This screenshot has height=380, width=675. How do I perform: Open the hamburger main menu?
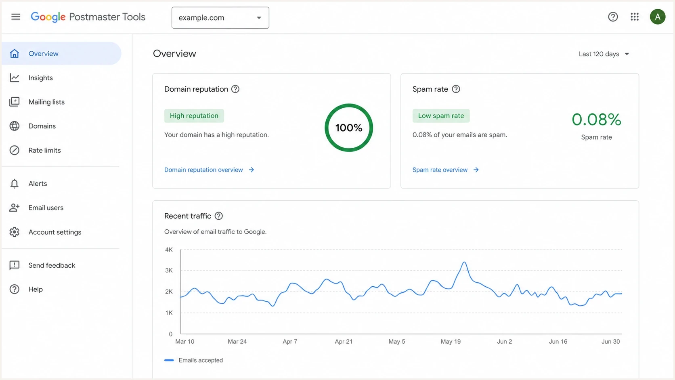pos(16,17)
